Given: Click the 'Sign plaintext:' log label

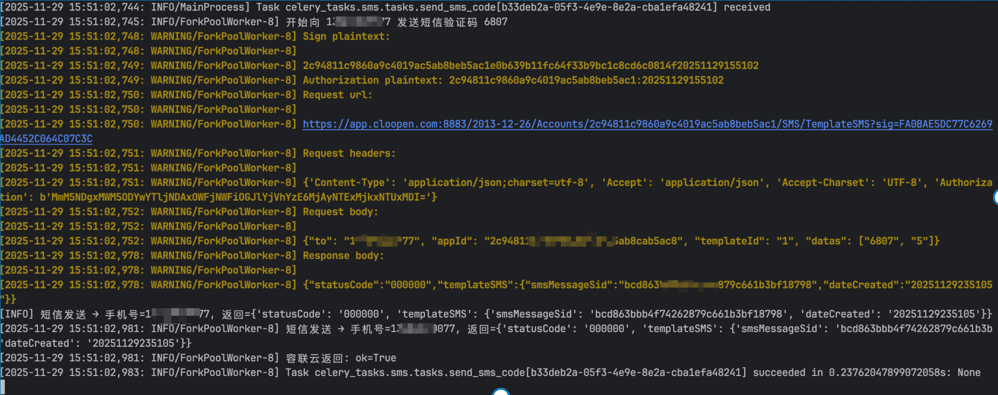Looking at the screenshot, I should 346,36.
